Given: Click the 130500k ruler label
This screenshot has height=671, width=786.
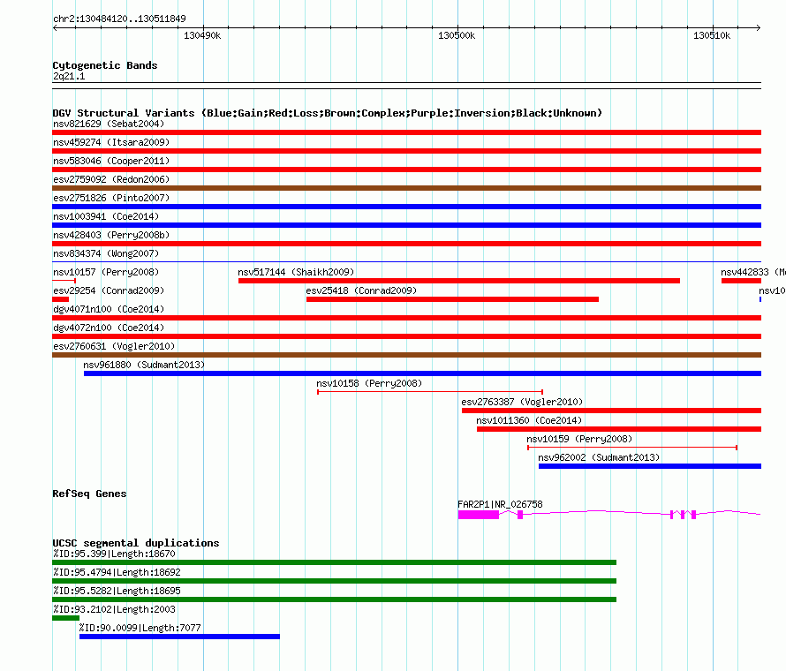Looking at the screenshot, I should tap(457, 35).
